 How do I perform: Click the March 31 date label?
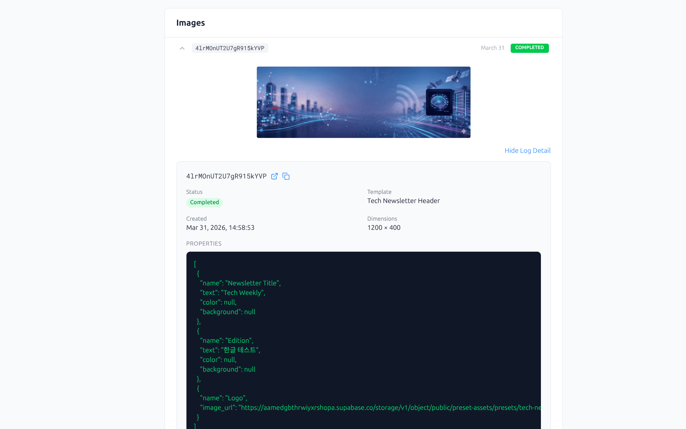click(492, 48)
